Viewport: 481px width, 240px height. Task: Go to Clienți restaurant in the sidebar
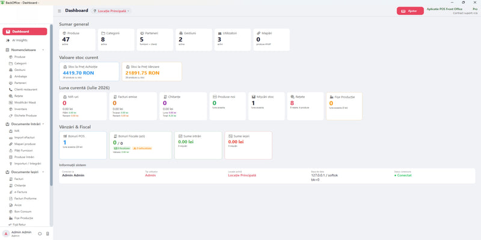tap(25, 89)
